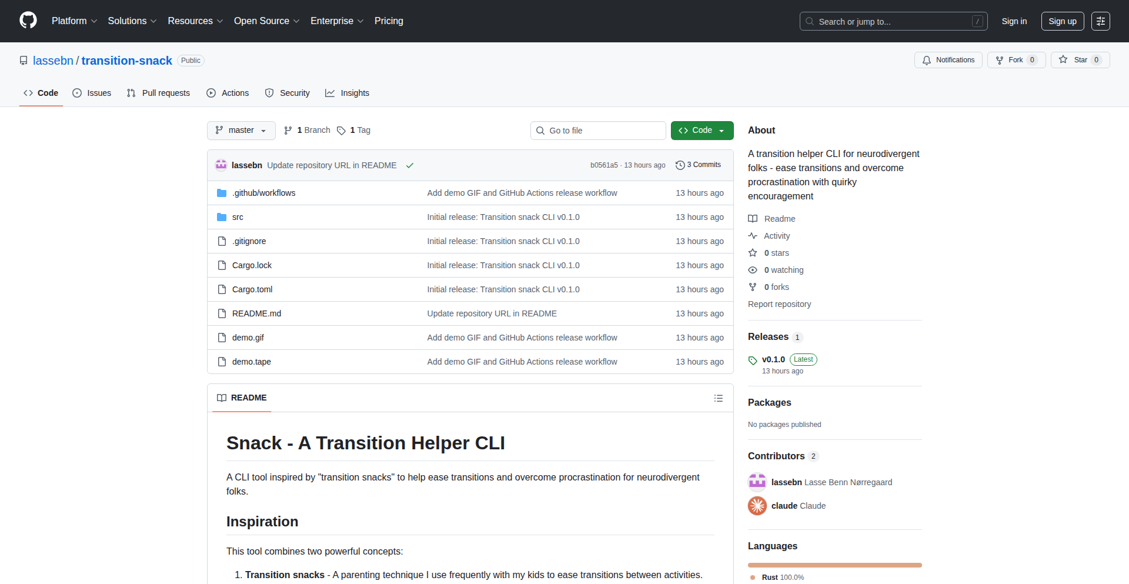Click Report repository link

779,304
